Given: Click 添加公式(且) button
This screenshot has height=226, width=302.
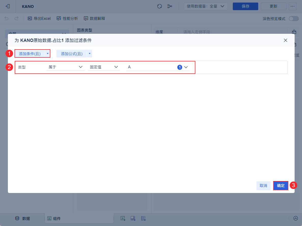Looking at the screenshot, I should 72,54.
